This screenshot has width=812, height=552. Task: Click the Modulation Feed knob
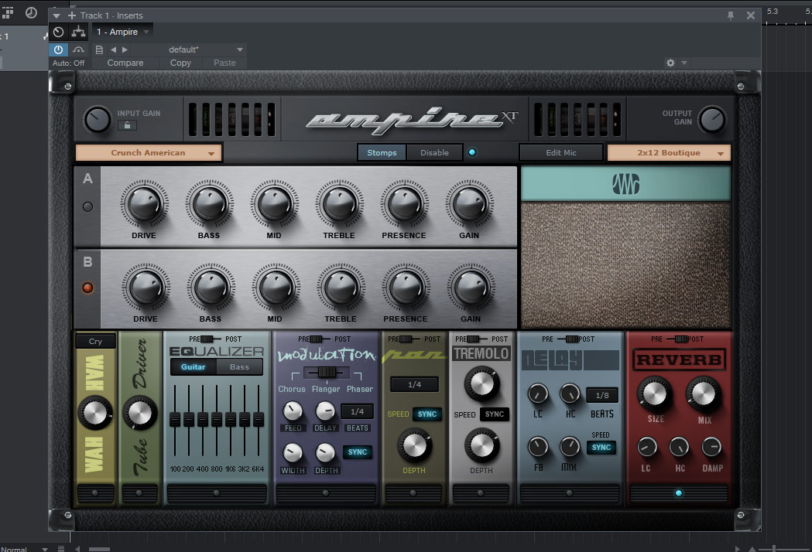[x=293, y=411]
